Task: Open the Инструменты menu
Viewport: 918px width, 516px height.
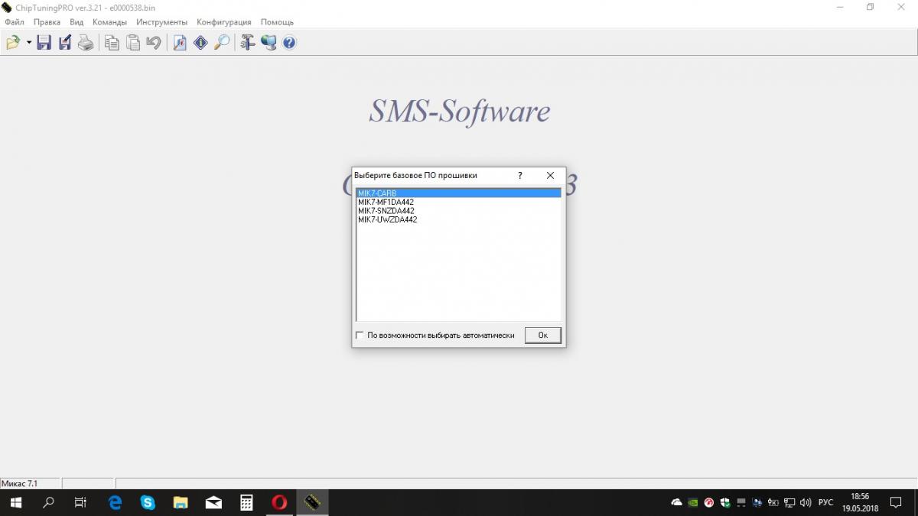Action: (161, 22)
